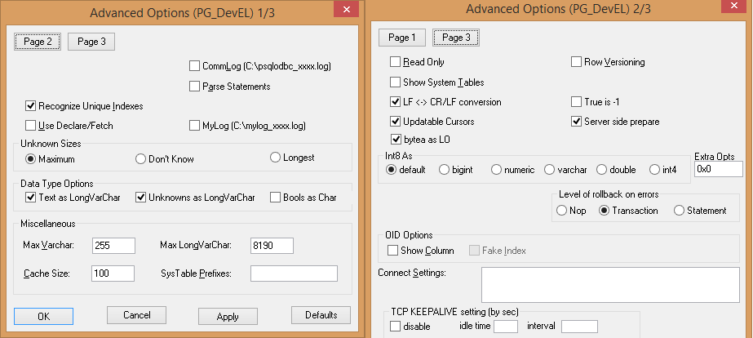The width and height of the screenshot is (753, 338).
Task: Click the Max Varchar input field
Action: tap(113, 246)
